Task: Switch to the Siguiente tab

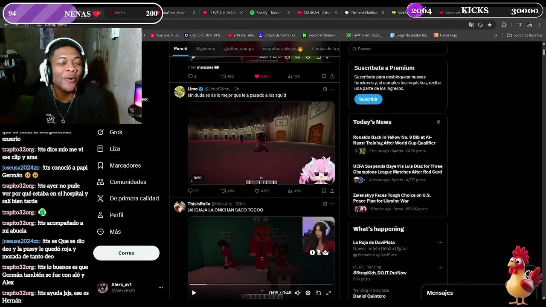Action: [206, 49]
